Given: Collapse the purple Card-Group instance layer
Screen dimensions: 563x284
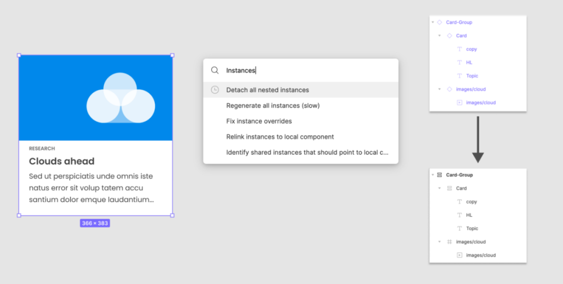Looking at the screenshot, I should [433, 22].
